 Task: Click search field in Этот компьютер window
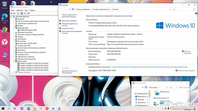pos(183,87)
